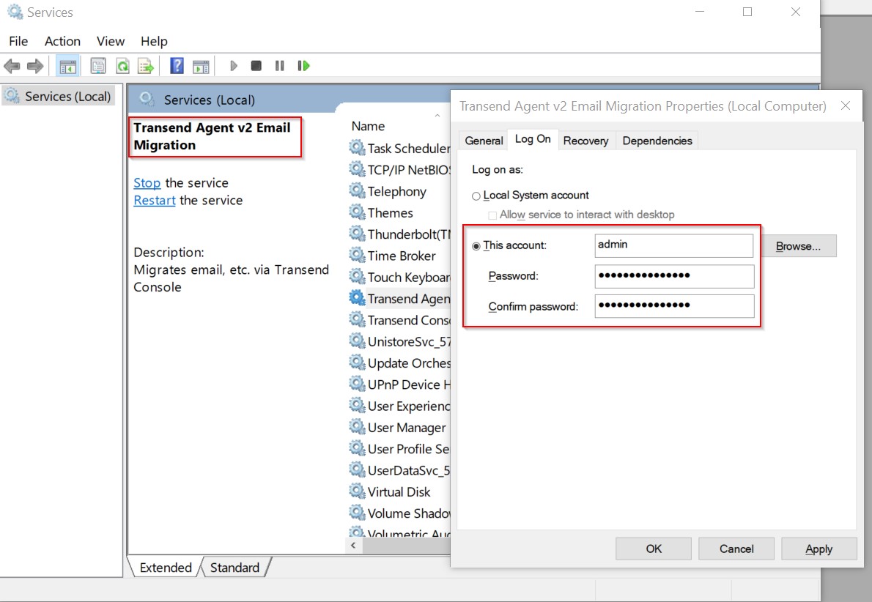Click the Start Service play icon
Screen dimensions: 872x602
tap(234, 66)
